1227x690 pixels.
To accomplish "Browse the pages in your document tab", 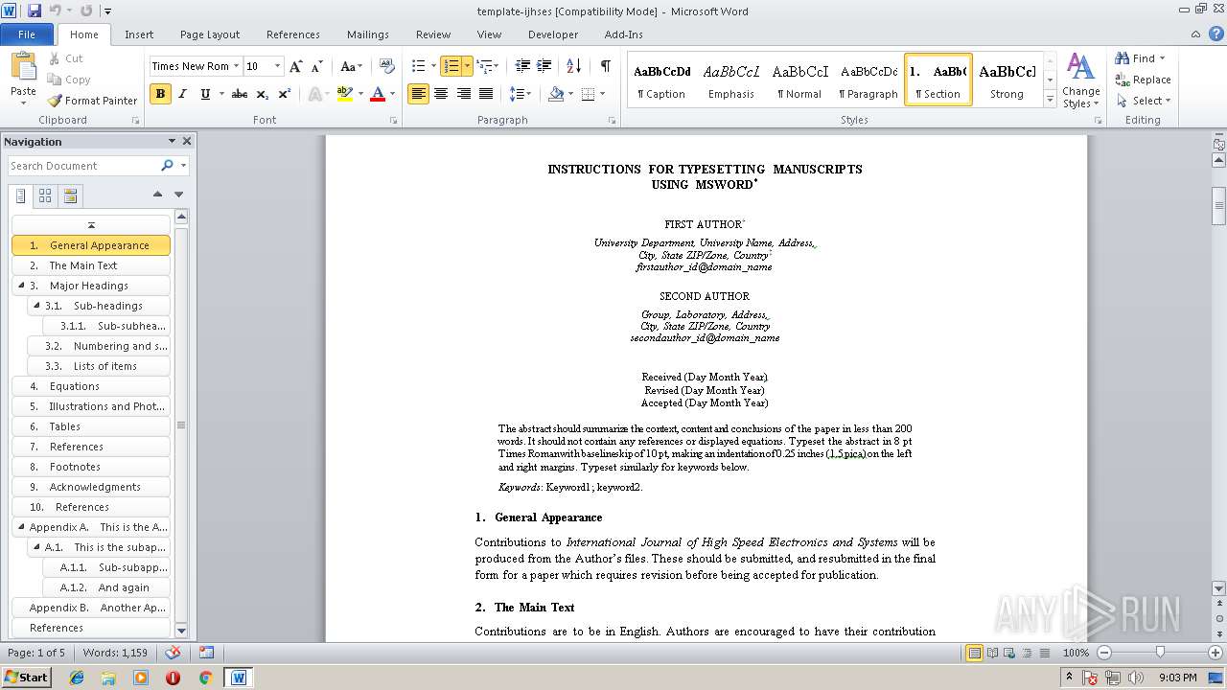I will tap(45, 196).
